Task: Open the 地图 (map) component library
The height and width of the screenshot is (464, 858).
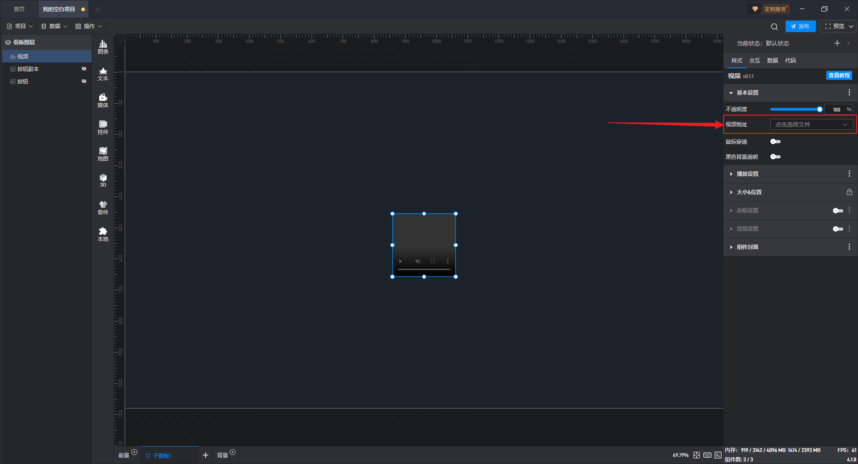Action: pos(103,154)
